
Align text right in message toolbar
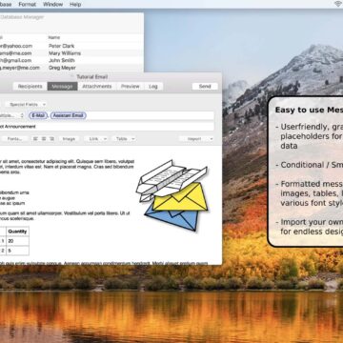click(51, 139)
